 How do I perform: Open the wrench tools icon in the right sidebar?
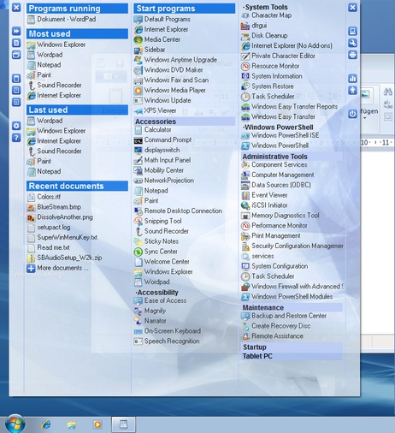point(352,43)
